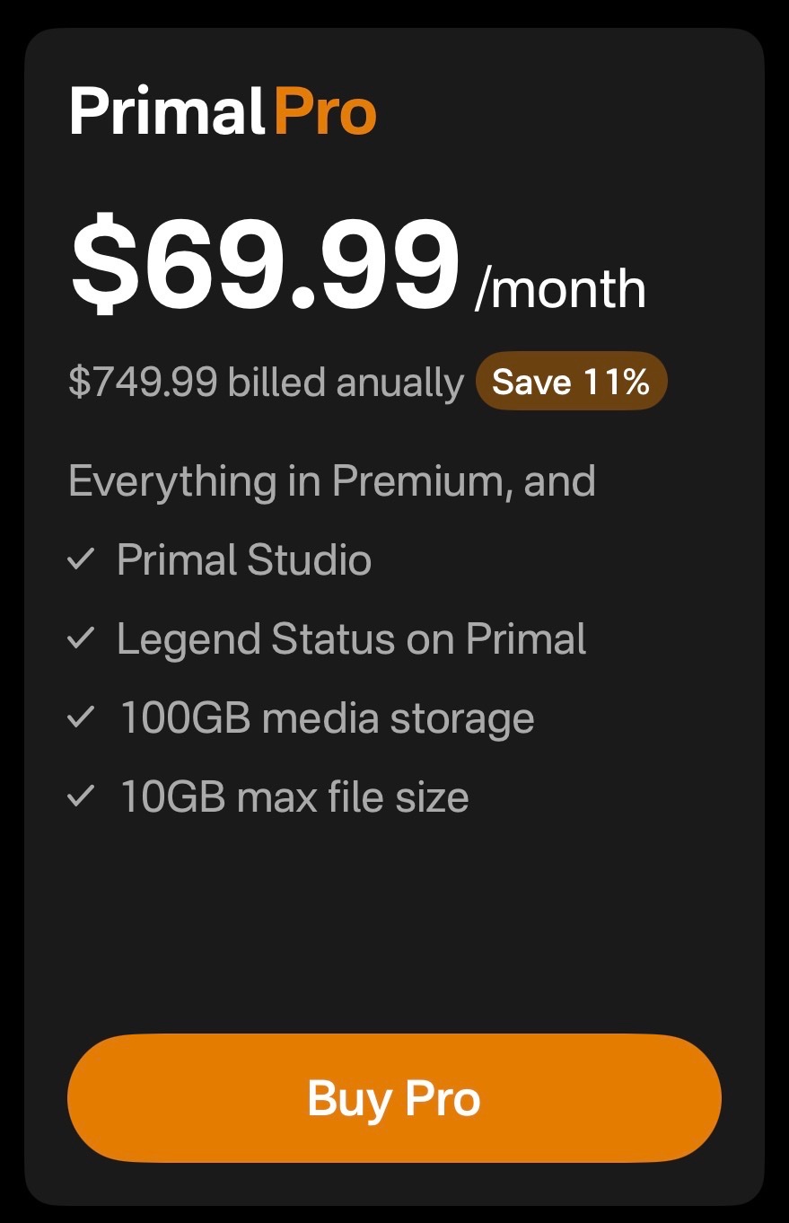789x1223 pixels.
Task: Click the checkmark beside Primal Studio
Action: (x=81, y=560)
